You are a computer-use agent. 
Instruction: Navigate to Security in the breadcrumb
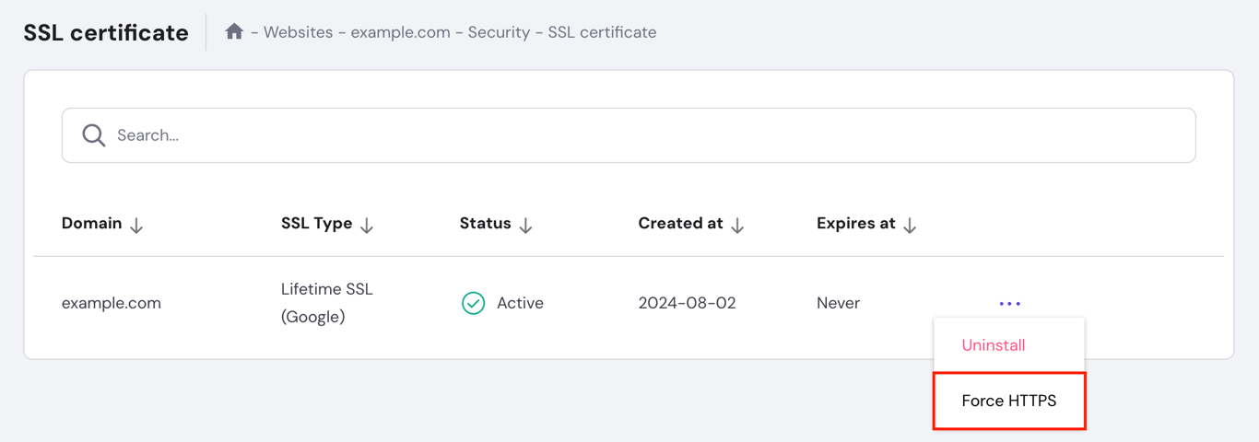(499, 32)
